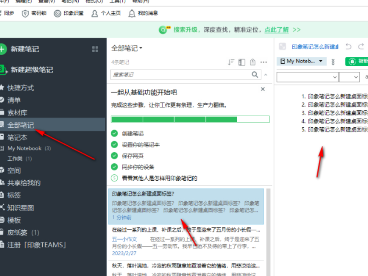Open 我的消息 via the bell icon
368x276 pixels.
click(132, 14)
